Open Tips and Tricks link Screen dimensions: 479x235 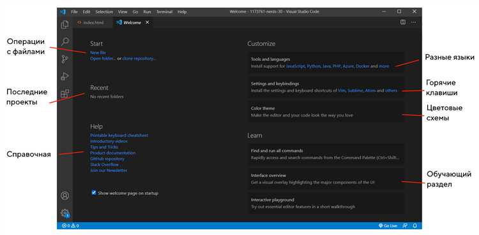(x=104, y=147)
